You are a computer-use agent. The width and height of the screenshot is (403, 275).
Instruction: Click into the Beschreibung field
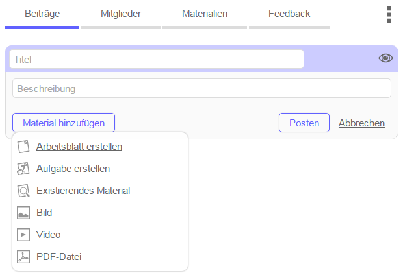pyautogui.click(x=201, y=88)
